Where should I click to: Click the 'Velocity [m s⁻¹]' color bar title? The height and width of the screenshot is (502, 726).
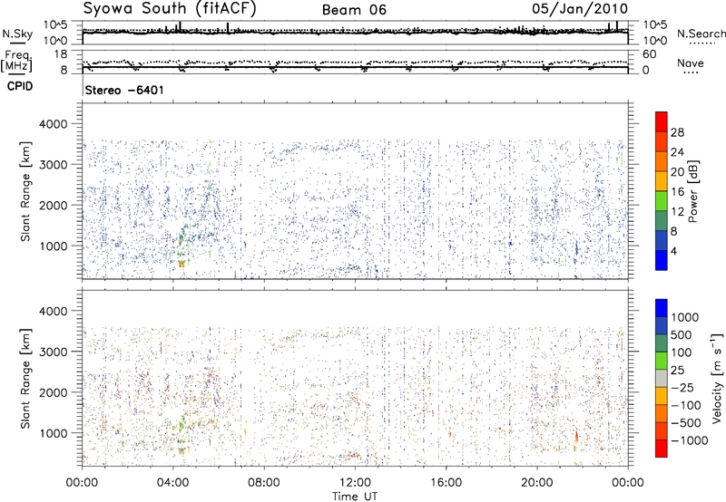pyautogui.click(x=717, y=378)
